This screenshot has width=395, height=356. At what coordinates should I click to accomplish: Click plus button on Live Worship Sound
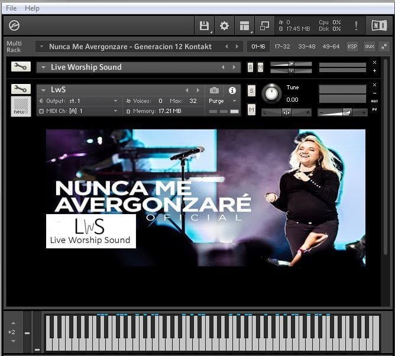click(374, 71)
